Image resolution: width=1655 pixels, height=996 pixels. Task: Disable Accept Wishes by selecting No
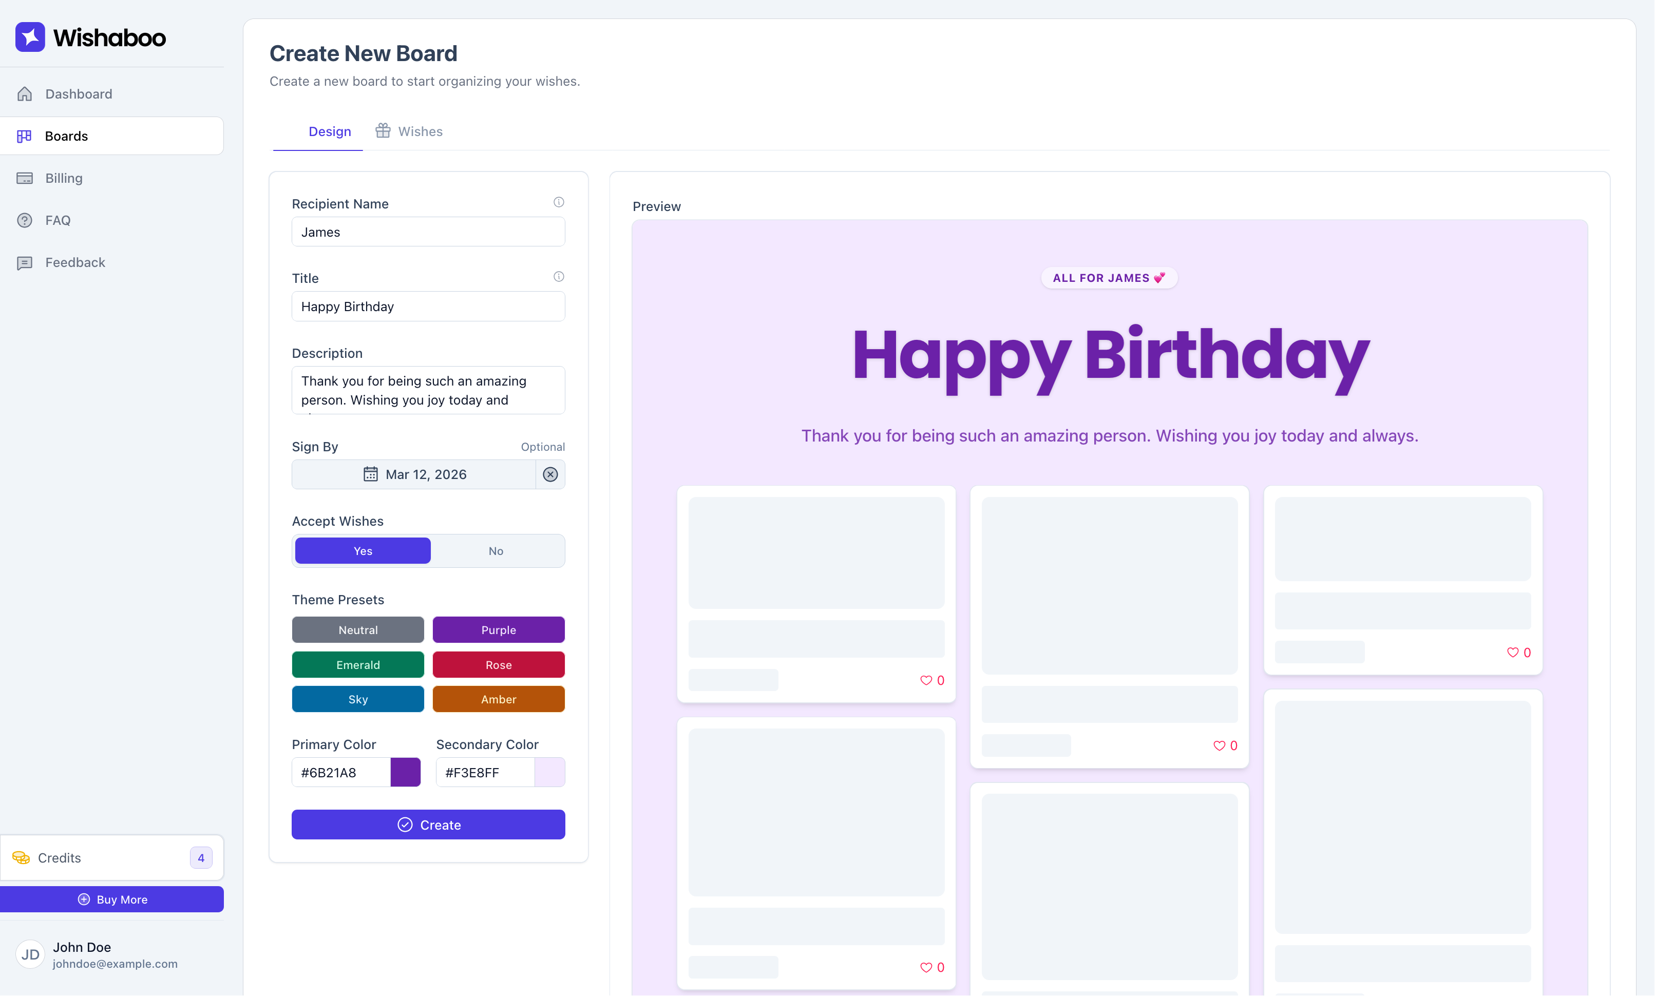496,550
